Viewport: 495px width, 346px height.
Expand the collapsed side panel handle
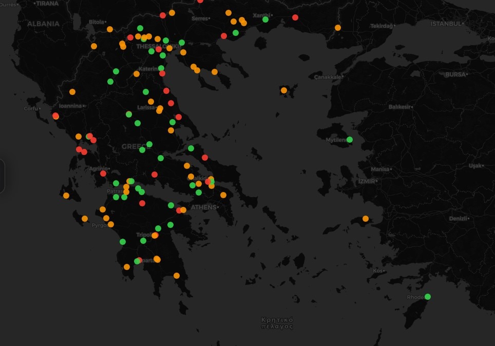coord(2,176)
